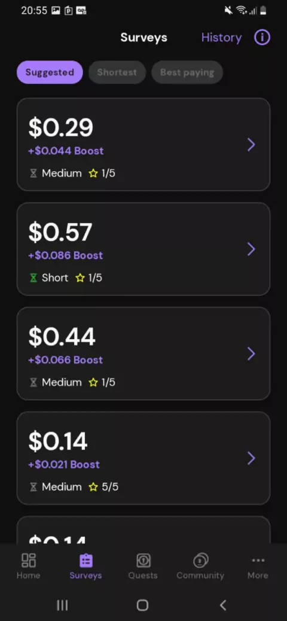Switch to Shortest filter chip
This screenshot has width=287, height=621.
pyautogui.click(x=117, y=72)
